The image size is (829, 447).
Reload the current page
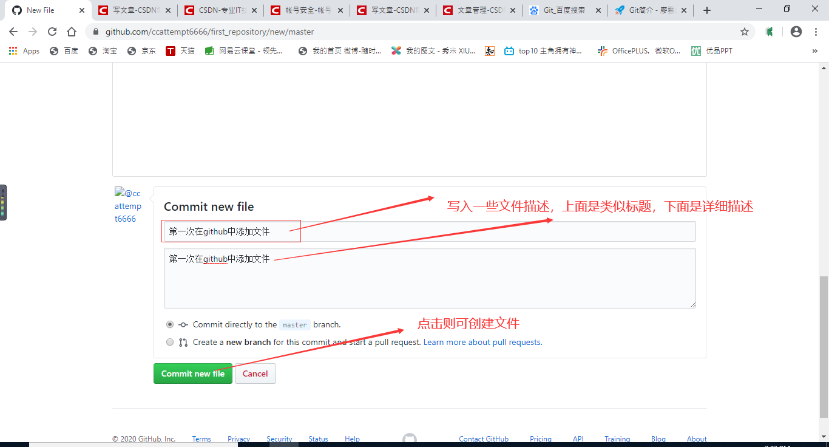[x=52, y=32]
